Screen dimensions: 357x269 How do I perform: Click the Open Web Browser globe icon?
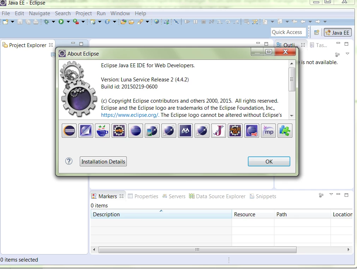click(x=157, y=22)
